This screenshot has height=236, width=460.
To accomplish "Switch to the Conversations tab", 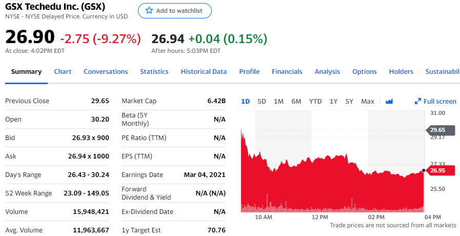I will pos(106,72).
